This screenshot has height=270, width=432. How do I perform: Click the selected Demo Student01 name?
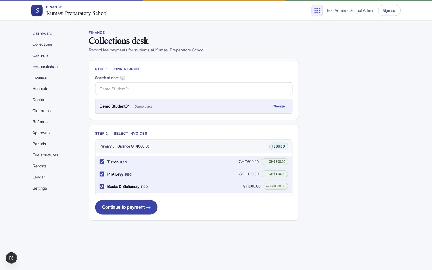pyautogui.click(x=114, y=106)
